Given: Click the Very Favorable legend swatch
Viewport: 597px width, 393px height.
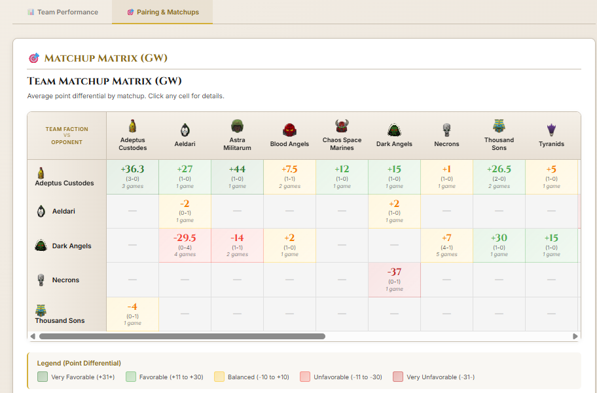Looking at the screenshot, I should coord(43,377).
